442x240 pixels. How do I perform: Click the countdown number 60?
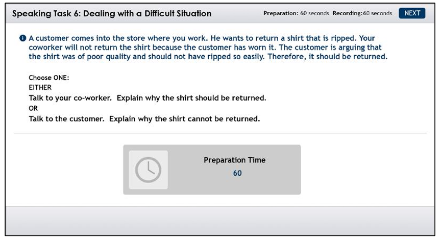(x=237, y=173)
